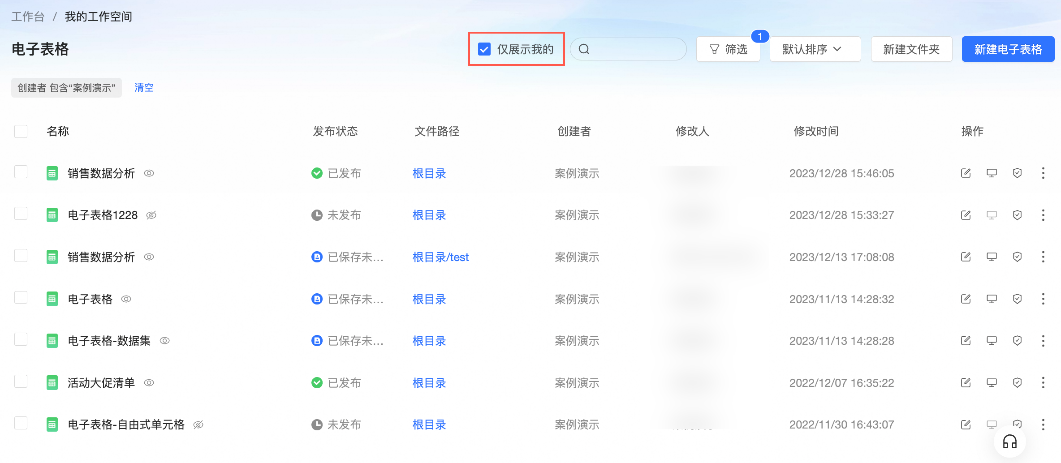The width and height of the screenshot is (1061, 463).
Task: Open the 筛选 filter button
Action: coord(729,49)
